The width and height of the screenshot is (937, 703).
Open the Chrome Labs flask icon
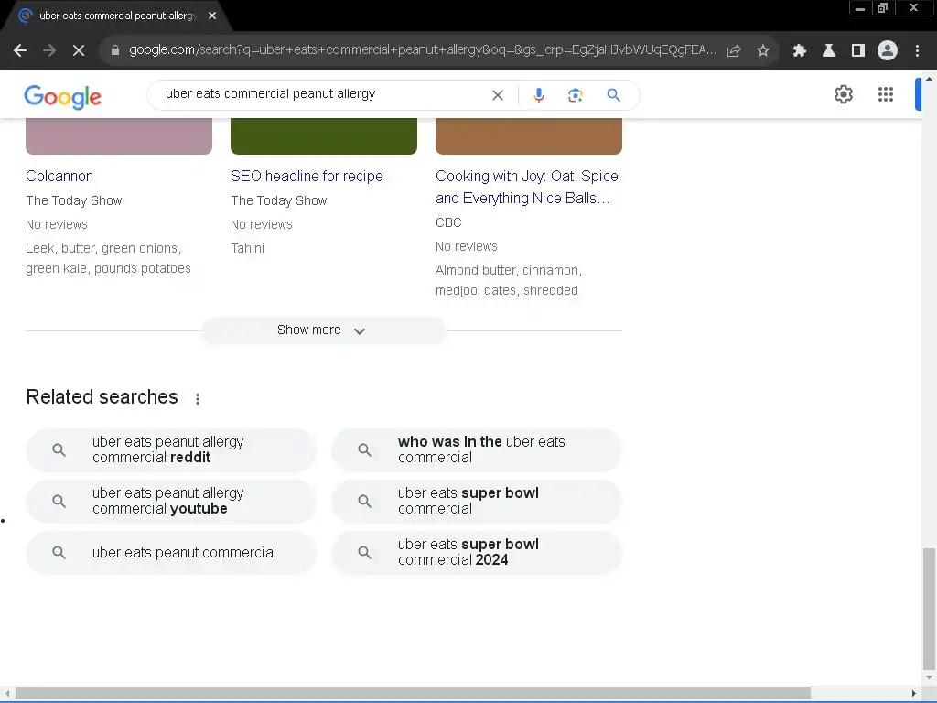(829, 51)
